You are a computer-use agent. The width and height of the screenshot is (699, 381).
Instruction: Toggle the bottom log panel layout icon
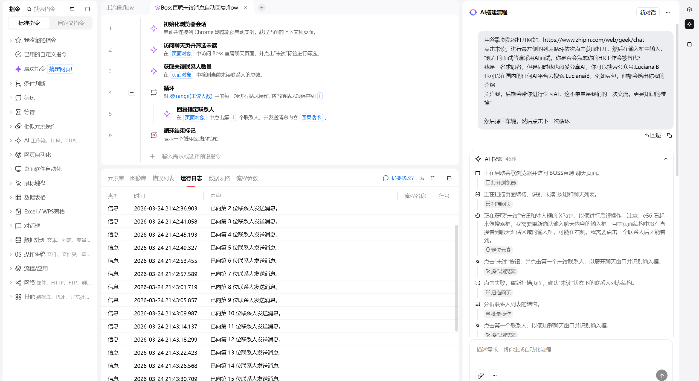pyautogui.click(x=449, y=178)
